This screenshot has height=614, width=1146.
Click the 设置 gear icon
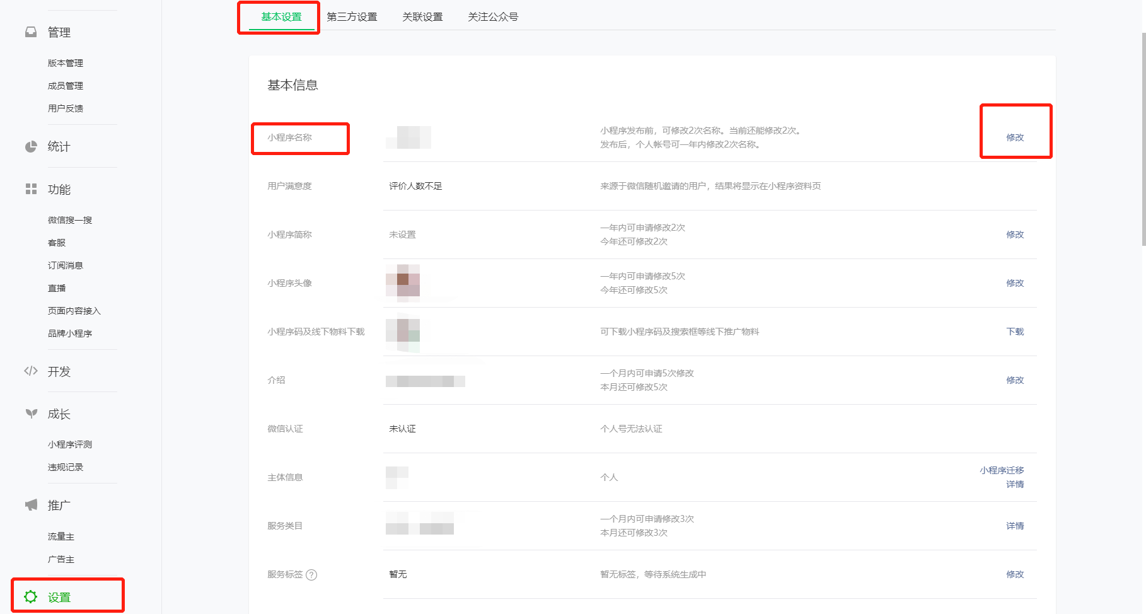30,596
